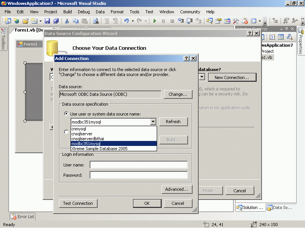Screen dimensions: 305x228
Task: Click the Advanced... button
Action: coord(177,189)
